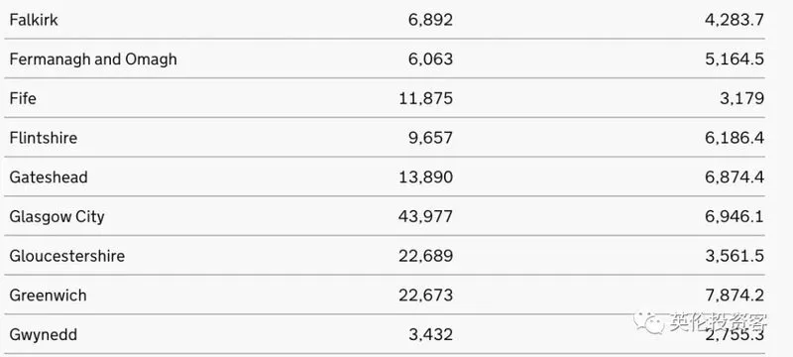This screenshot has width=793, height=357.
Task: Select Fermanagh and Omagh area name
Action: (x=93, y=59)
